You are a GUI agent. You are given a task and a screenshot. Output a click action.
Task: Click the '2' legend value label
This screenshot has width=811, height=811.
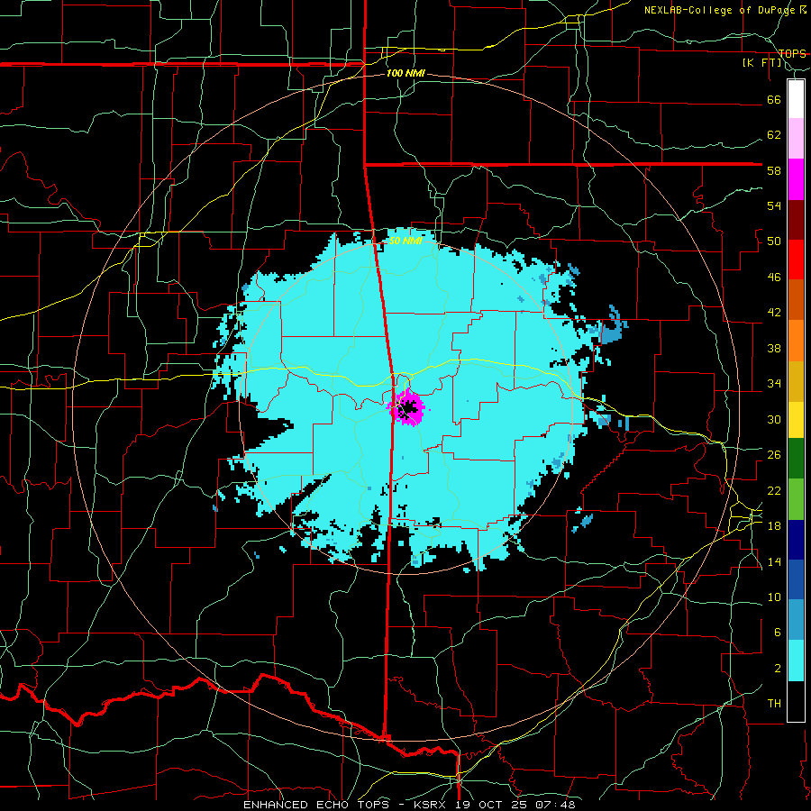point(778,669)
